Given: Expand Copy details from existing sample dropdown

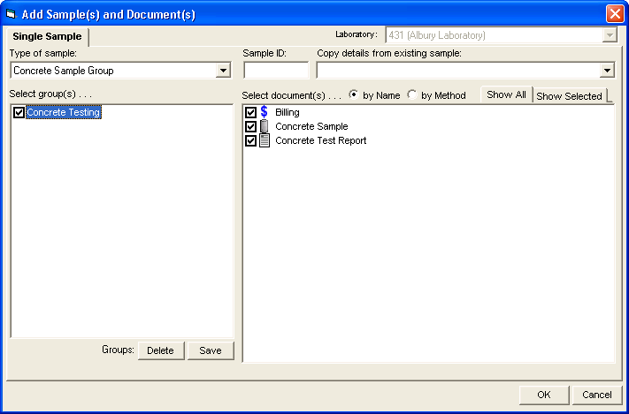Looking at the screenshot, I should point(607,71).
